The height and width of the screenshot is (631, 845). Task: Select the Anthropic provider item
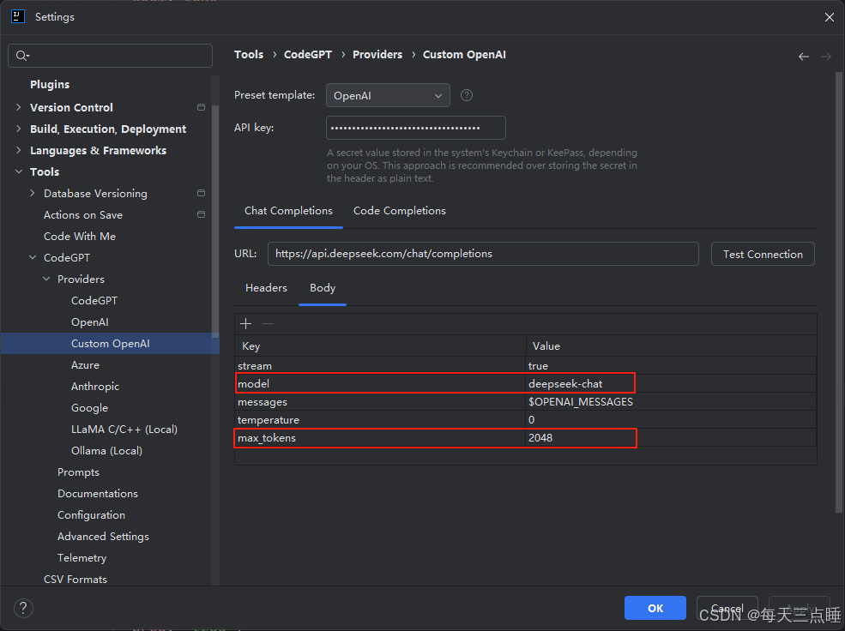tap(95, 387)
